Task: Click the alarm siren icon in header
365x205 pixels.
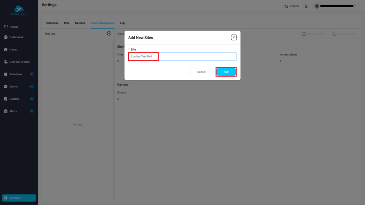Action: 306,6
